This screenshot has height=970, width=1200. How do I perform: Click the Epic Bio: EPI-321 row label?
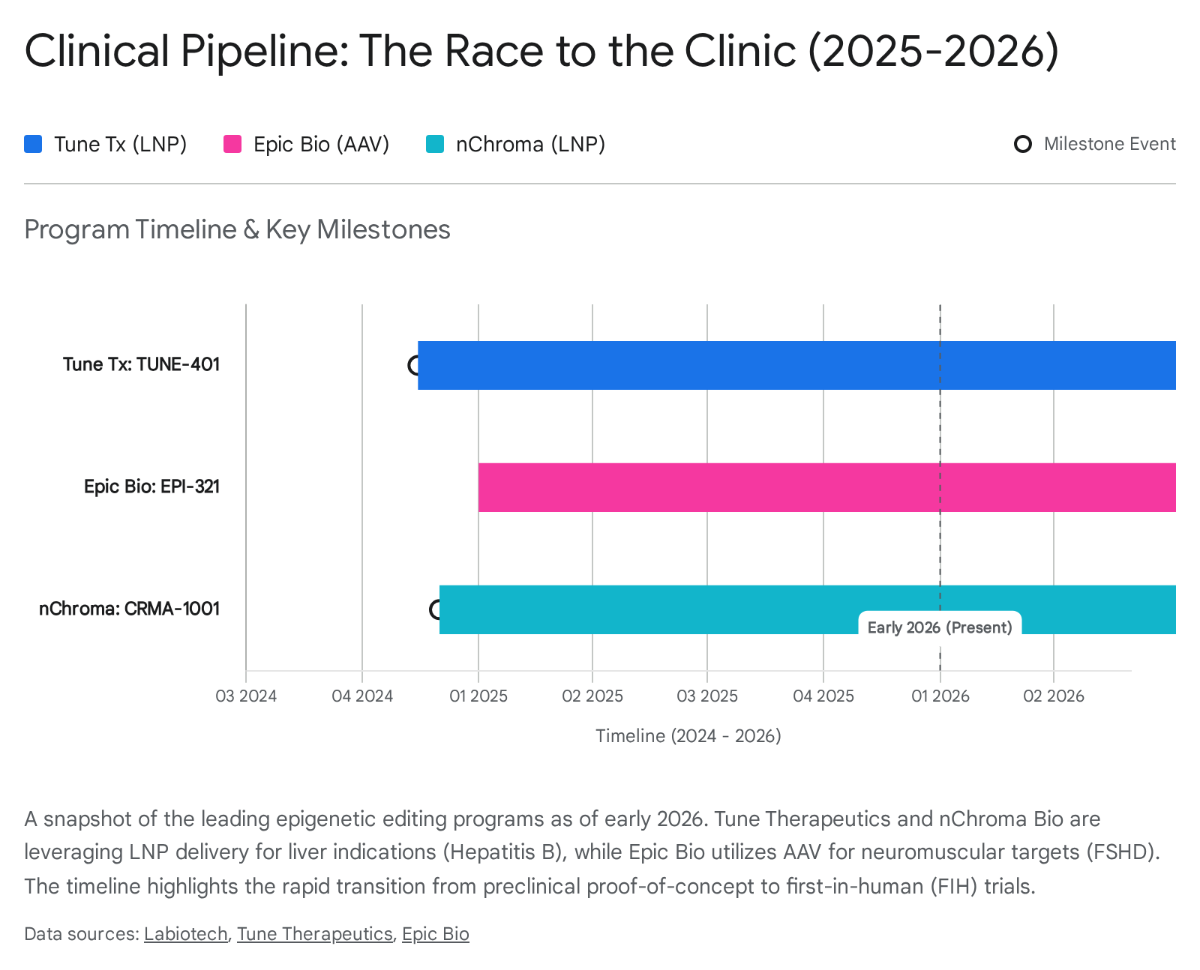(151, 486)
